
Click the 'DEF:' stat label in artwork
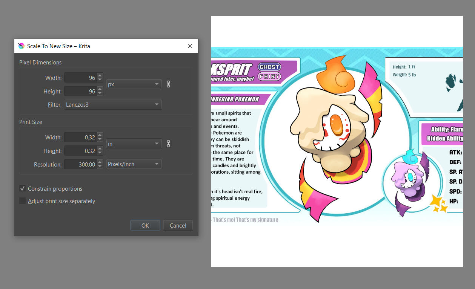[455, 162]
